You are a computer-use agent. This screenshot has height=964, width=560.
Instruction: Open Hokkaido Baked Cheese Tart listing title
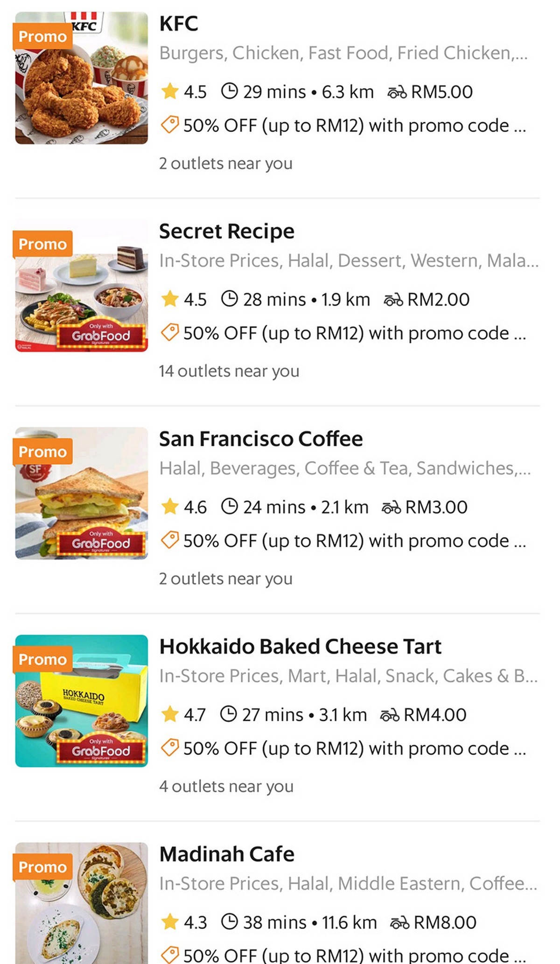point(300,646)
